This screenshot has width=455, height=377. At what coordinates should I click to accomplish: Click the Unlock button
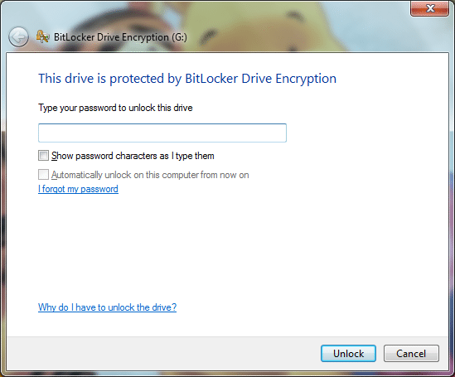(x=348, y=353)
